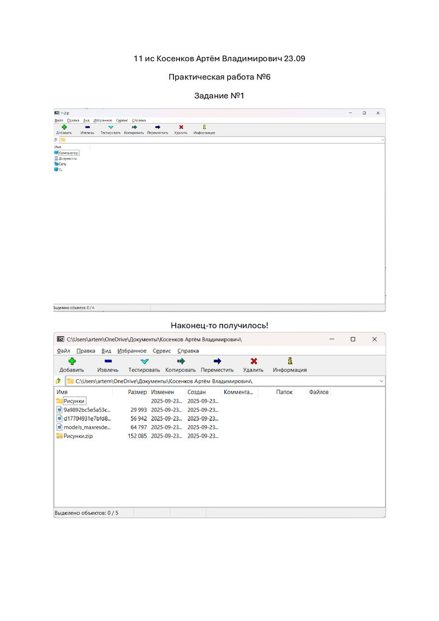The height and width of the screenshot is (621, 439).
Task: Maximize the lower 7-Zip window
Action: [353, 340]
